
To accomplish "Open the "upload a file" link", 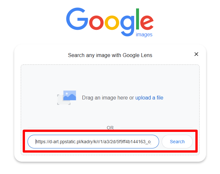I will [149, 98].
